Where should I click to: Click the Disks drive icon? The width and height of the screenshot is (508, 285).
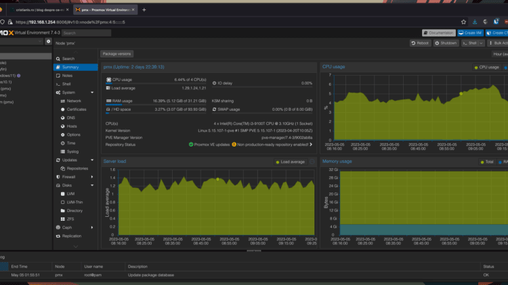point(58,186)
